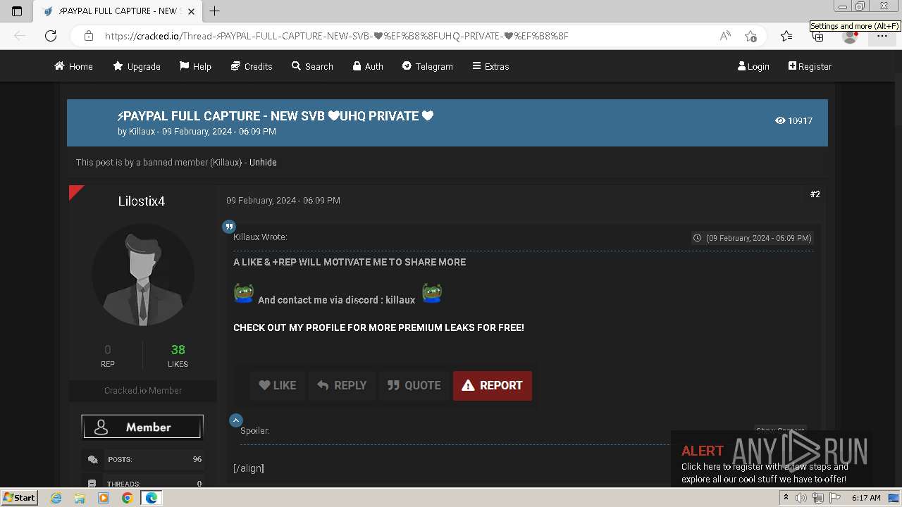This screenshot has height=507, width=902.
Task: Report the post with REPORT button
Action: pos(493,385)
